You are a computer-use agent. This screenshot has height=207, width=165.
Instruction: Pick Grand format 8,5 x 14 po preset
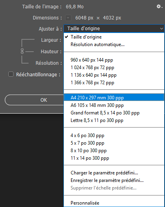click(x=114, y=113)
